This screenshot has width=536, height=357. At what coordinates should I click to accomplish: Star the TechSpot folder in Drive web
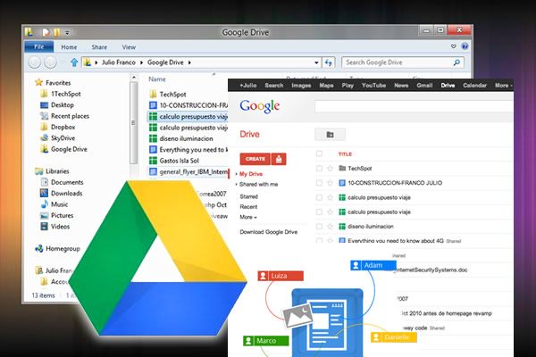pos(330,169)
